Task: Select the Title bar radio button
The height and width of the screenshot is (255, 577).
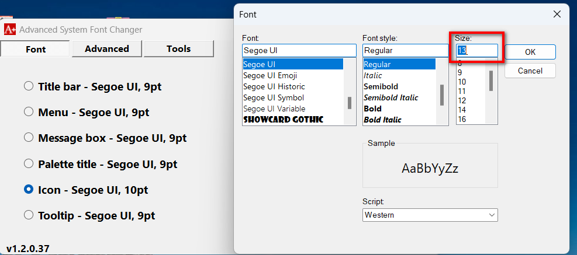Action: click(x=28, y=86)
